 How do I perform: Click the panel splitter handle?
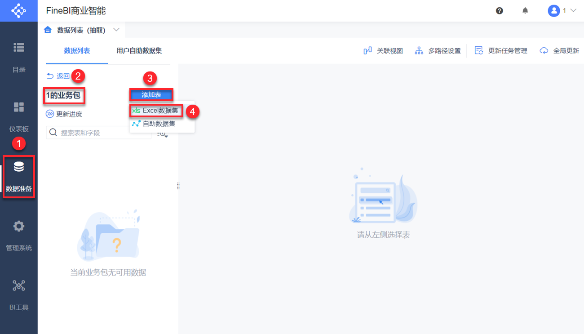click(178, 186)
